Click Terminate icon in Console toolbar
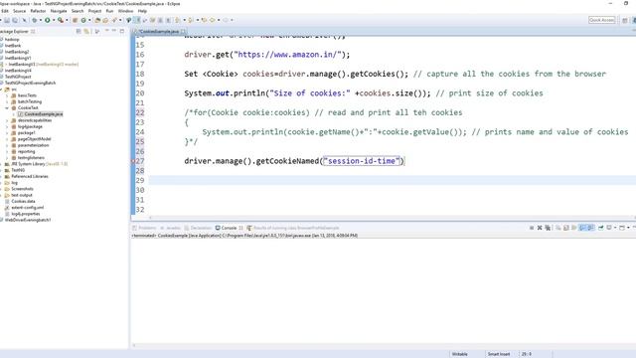Viewport: 636px width, 358px height. tap(532, 228)
